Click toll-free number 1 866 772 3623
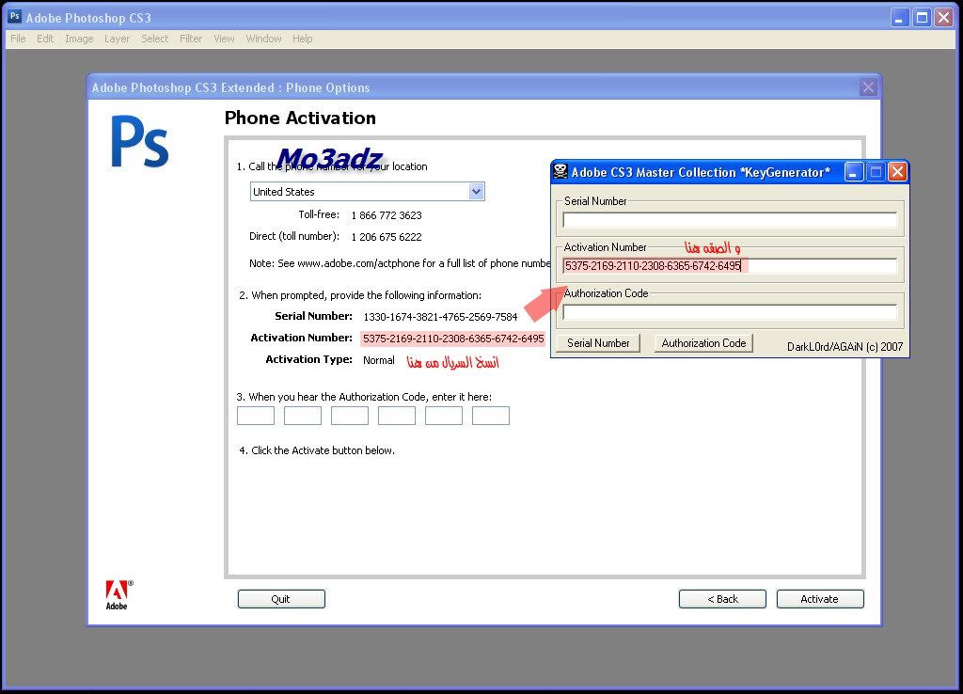The image size is (963, 694). (x=387, y=215)
